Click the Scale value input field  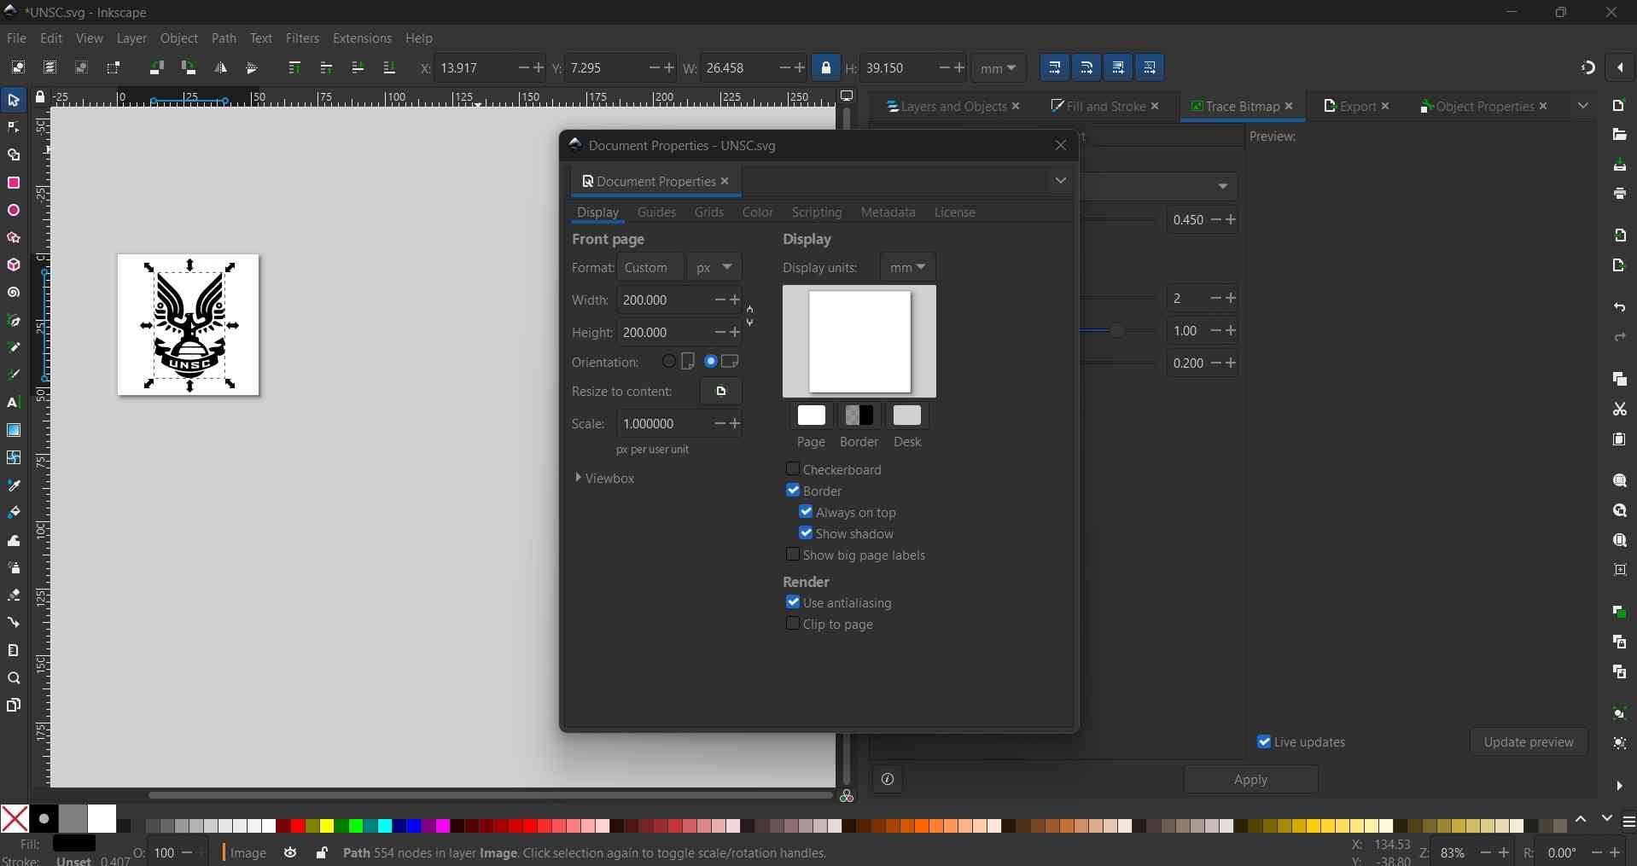[x=664, y=424]
